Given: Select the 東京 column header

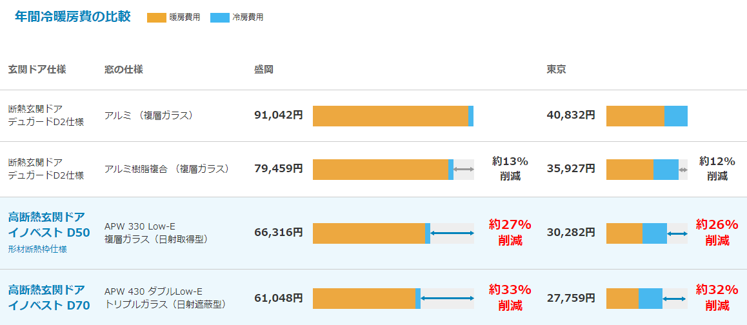Looking at the screenshot, I should click(x=556, y=70).
